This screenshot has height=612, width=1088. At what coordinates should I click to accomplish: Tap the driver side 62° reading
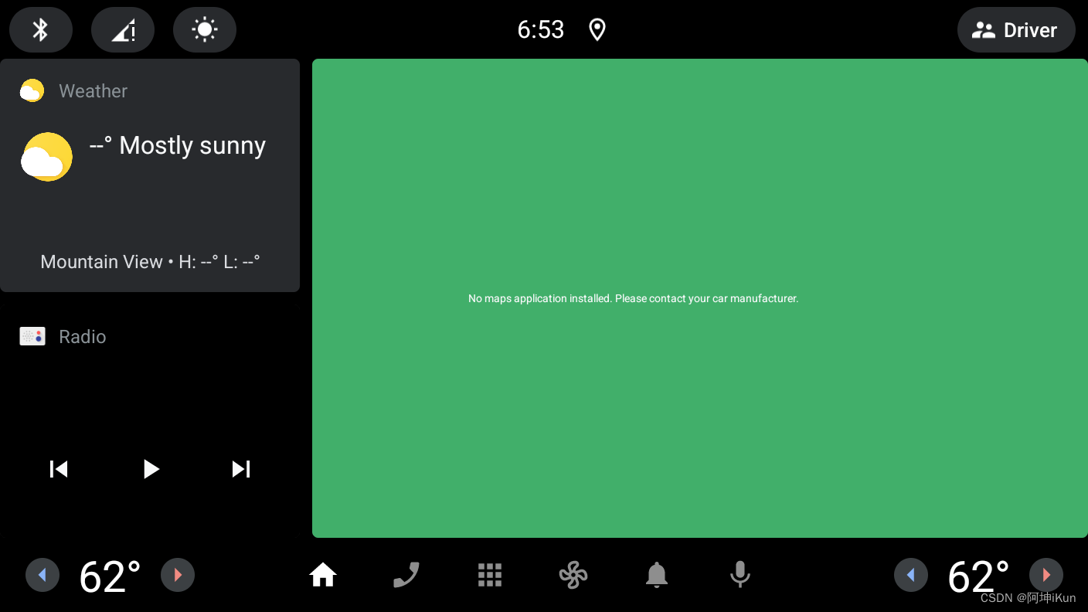point(110,576)
